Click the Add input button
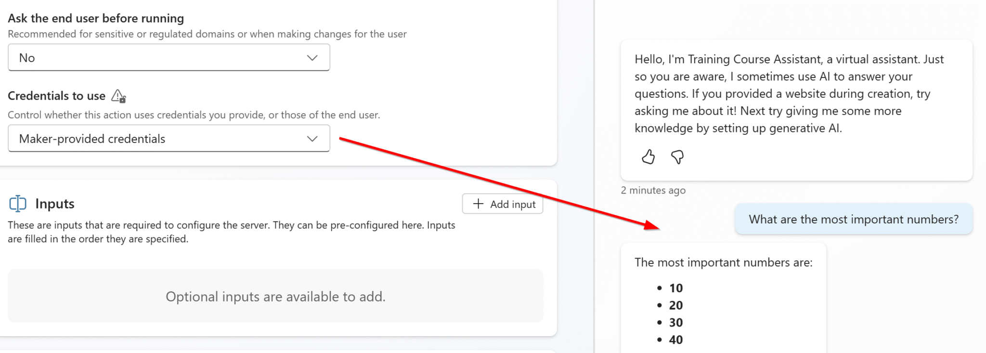The height and width of the screenshot is (353, 986). tap(503, 204)
